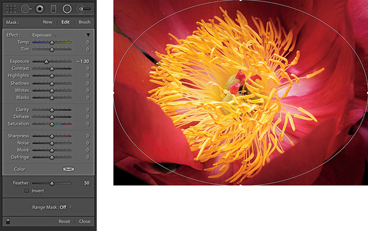Select the Graduated Filter tool
This screenshot has height=231, width=368.
click(53, 9)
